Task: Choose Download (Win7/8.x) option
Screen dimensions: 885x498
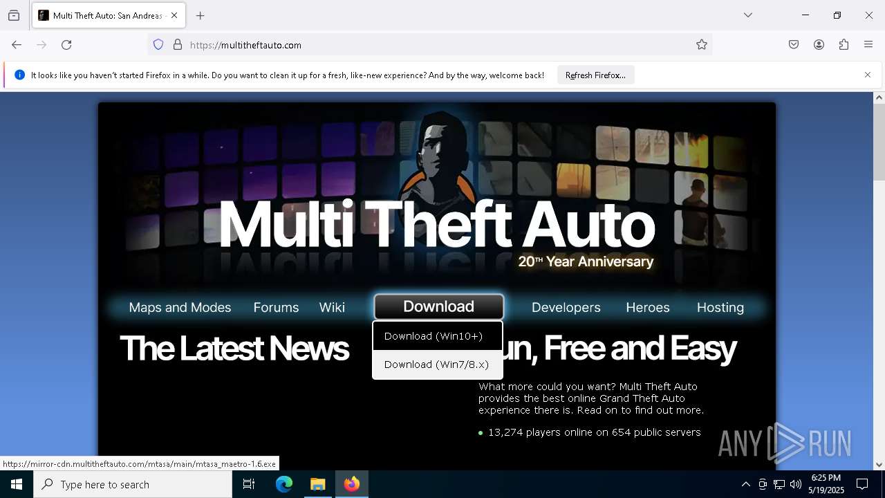Action: (x=438, y=365)
